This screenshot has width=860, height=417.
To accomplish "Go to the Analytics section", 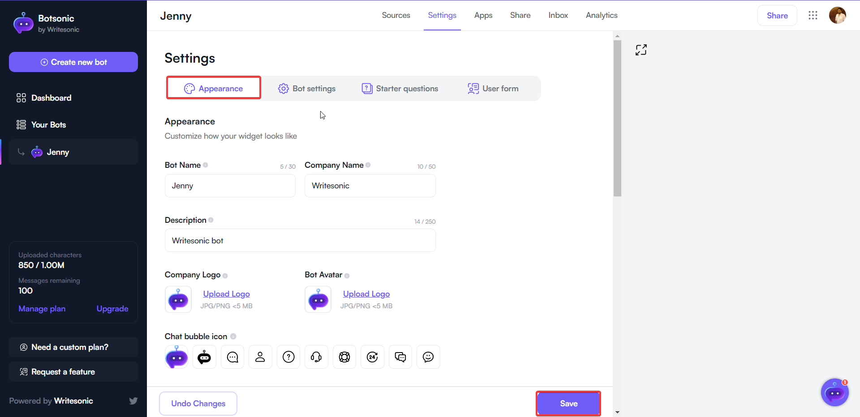I will [x=601, y=15].
